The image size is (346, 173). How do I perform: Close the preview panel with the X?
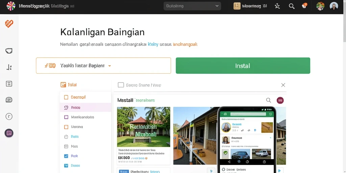coord(283,85)
